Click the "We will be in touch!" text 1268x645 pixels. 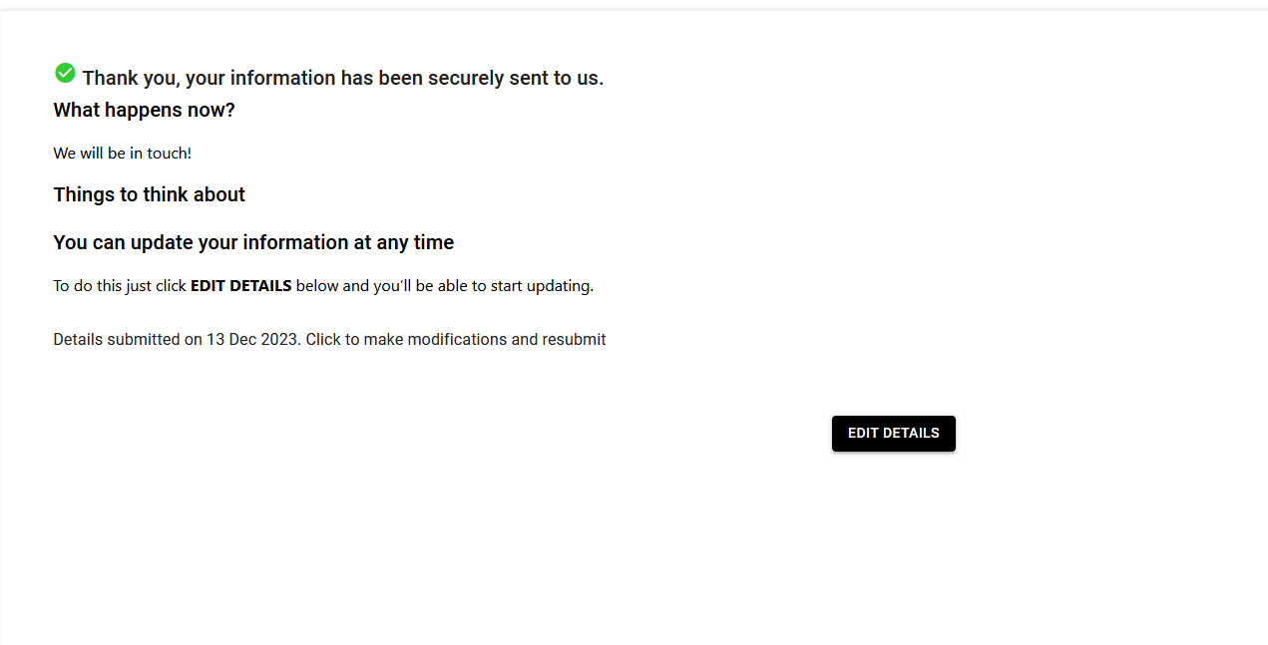point(122,154)
